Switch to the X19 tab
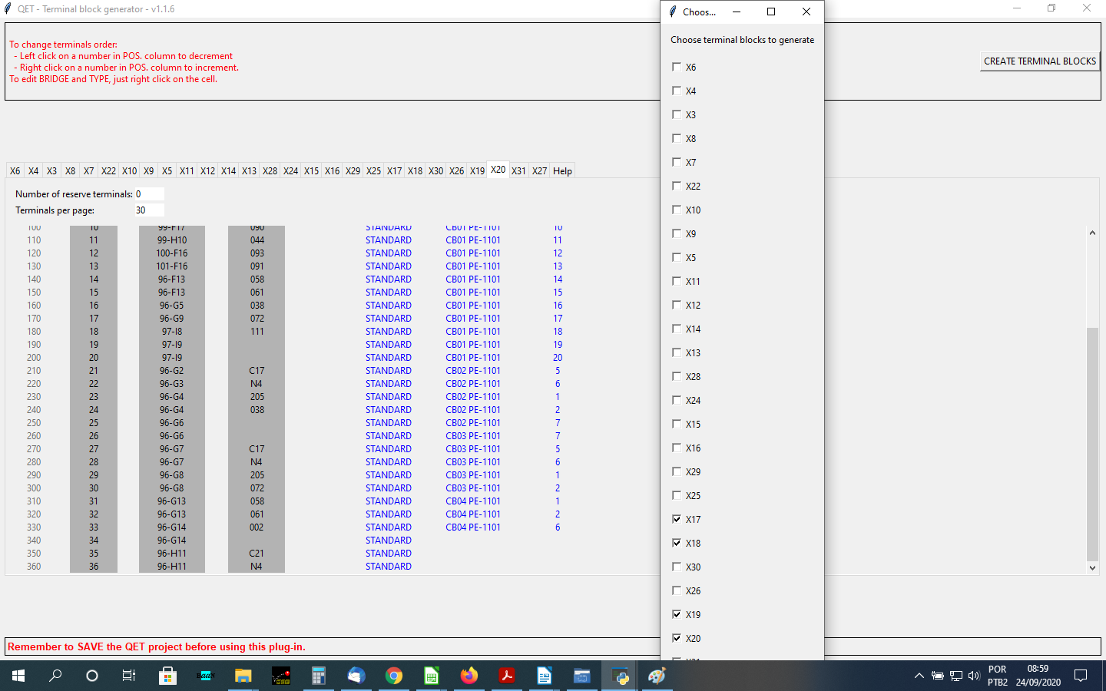The height and width of the screenshot is (691, 1106). click(477, 171)
